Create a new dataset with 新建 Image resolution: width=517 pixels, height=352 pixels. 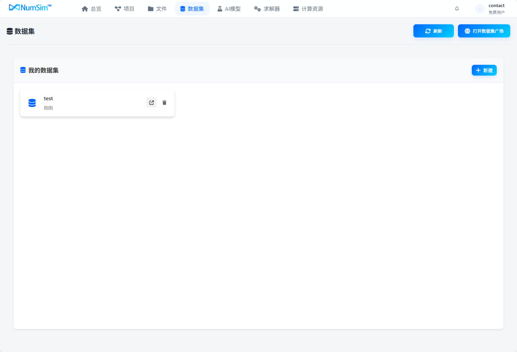click(484, 70)
